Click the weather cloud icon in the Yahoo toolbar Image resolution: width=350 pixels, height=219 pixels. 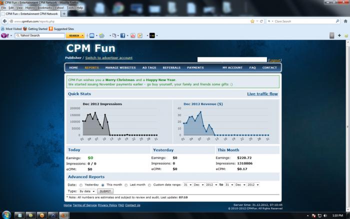[102, 35]
